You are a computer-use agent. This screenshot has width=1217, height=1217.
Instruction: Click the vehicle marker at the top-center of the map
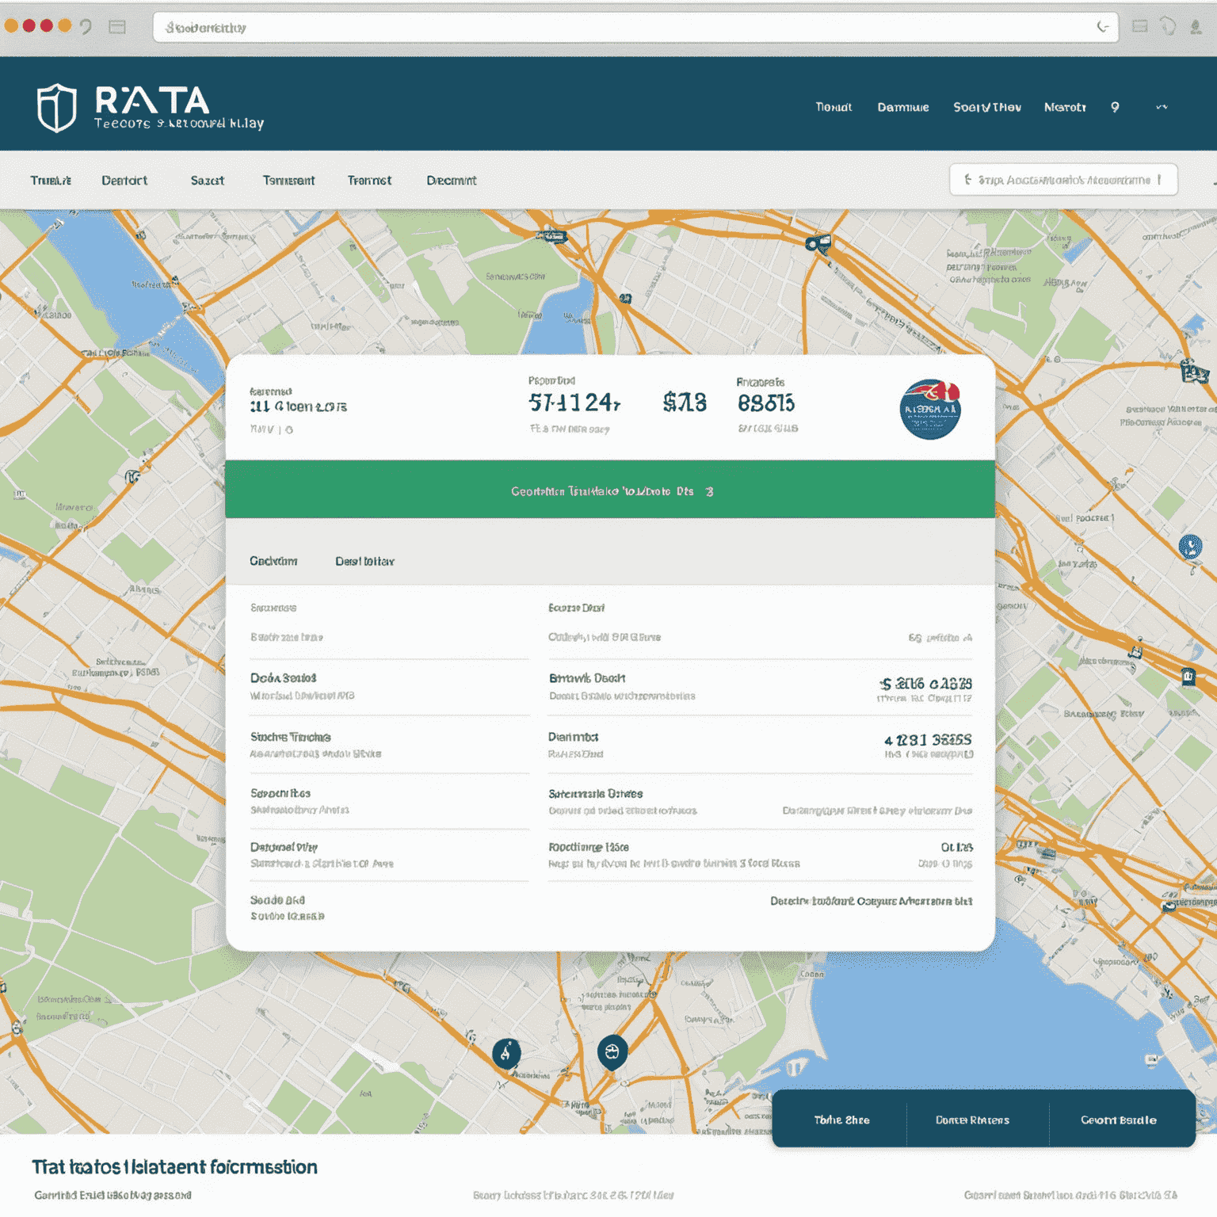tap(552, 235)
